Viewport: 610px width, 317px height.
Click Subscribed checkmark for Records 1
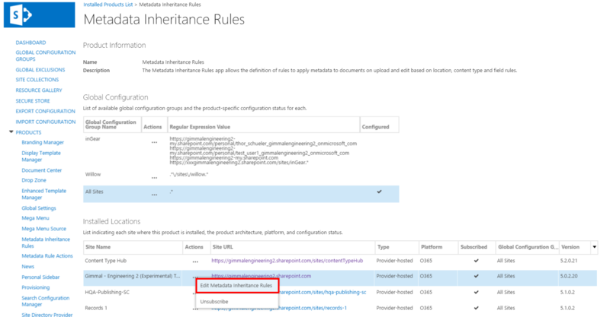click(476, 308)
